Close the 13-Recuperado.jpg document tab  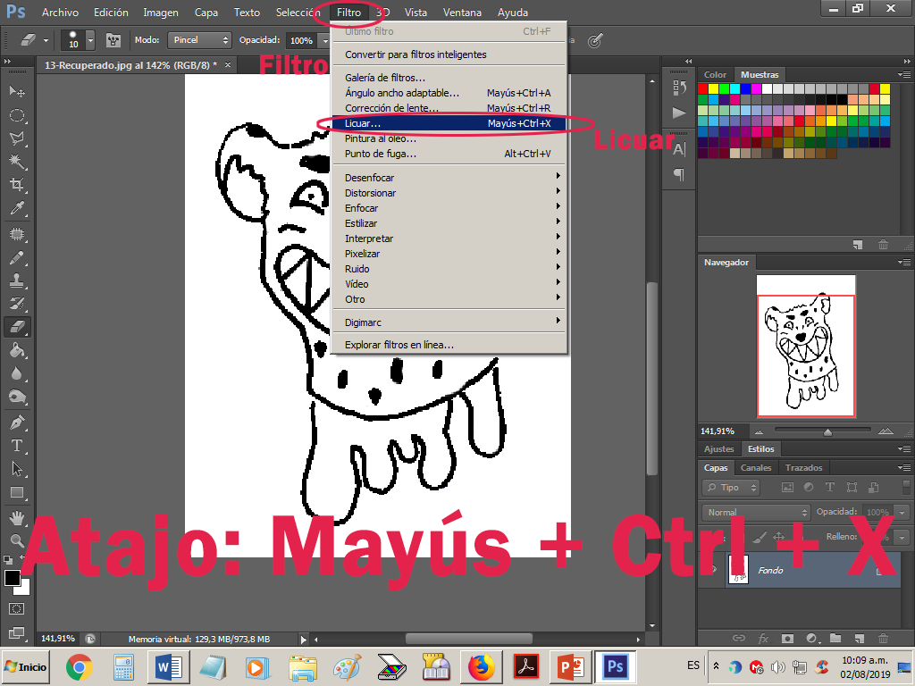point(228,64)
